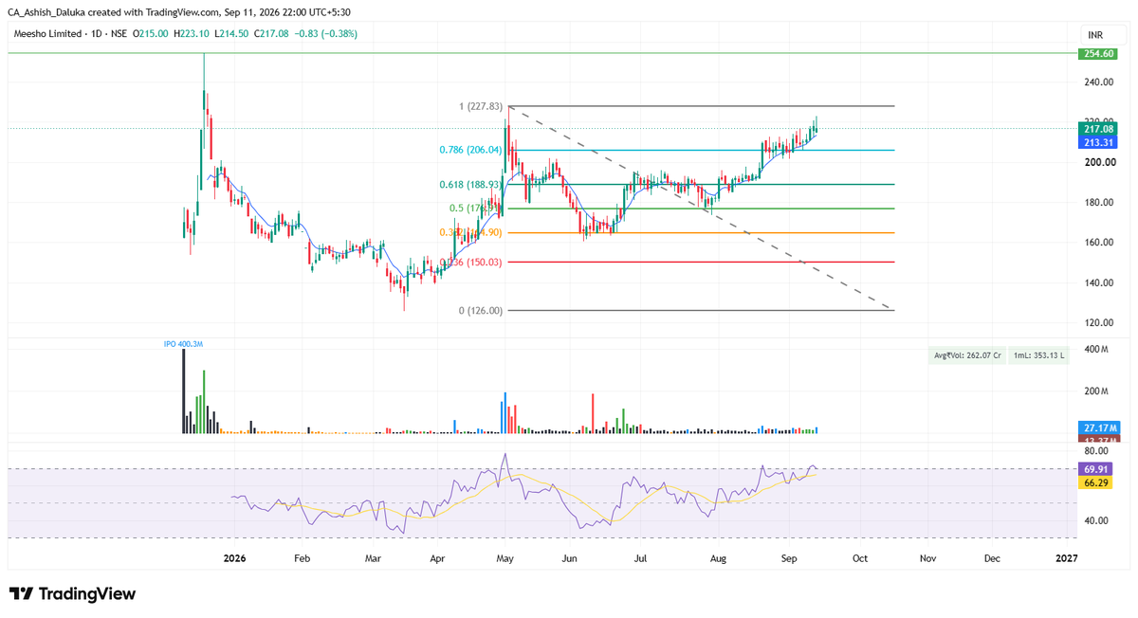The image size is (1138, 618).
Task: Click the Avg₹Vol: 262.07 Cr box
Action: coord(967,354)
